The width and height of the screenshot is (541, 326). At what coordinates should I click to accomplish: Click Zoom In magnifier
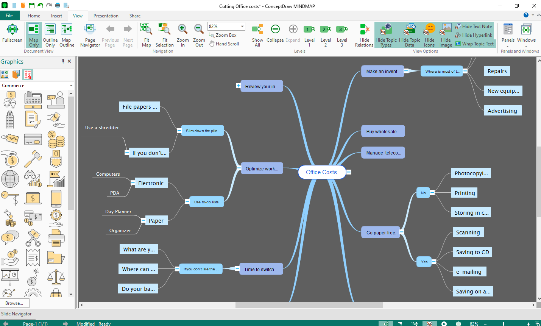tap(182, 35)
